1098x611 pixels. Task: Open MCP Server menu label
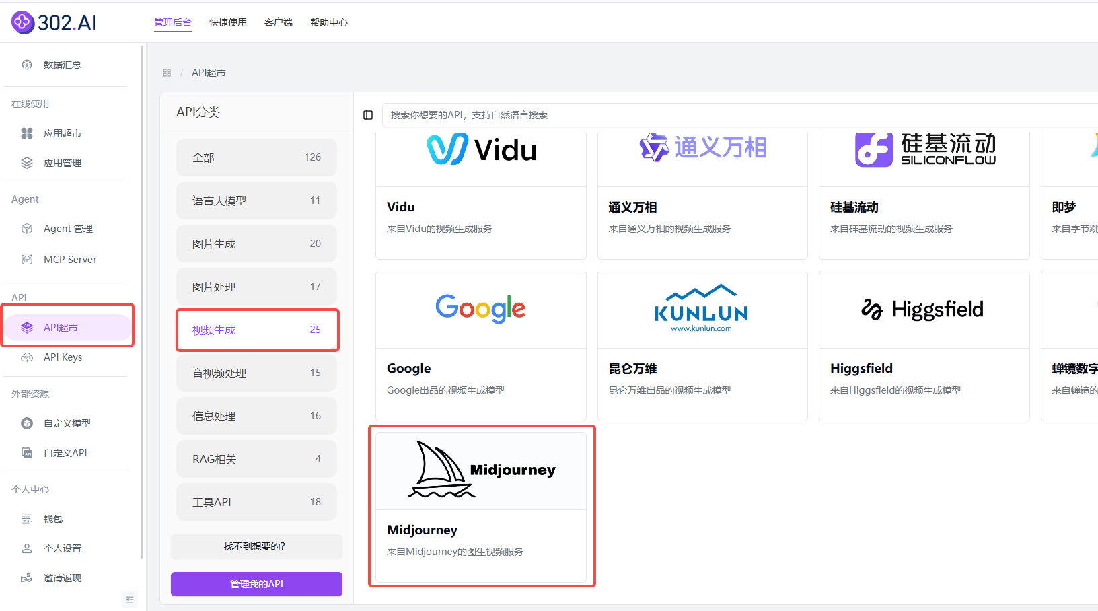70,259
